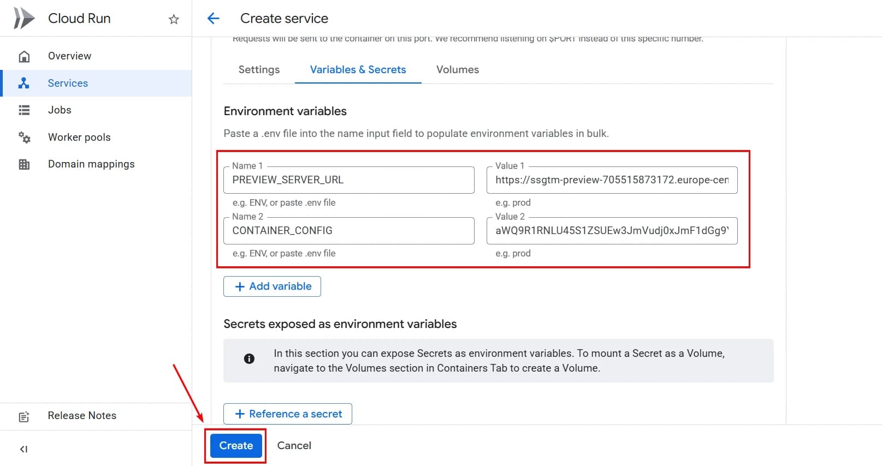This screenshot has height=466, width=882.
Task: Open Domain mappings page
Action: tap(96, 164)
